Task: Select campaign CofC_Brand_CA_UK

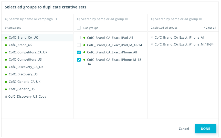Action: point(37,38)
